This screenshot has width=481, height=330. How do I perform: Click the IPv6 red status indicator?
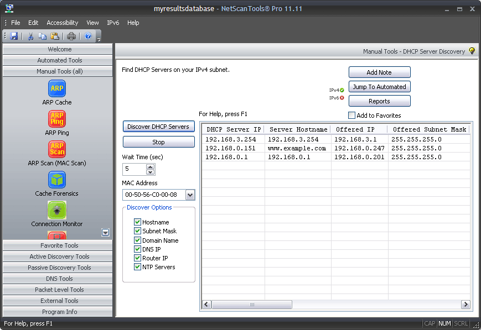[x=342, y=98]
